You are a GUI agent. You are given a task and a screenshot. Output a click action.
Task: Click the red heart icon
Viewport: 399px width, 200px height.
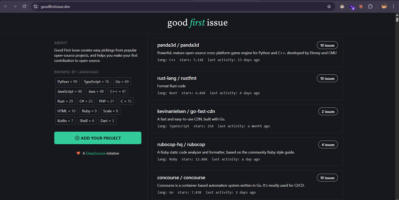click(x=79, y=153)
